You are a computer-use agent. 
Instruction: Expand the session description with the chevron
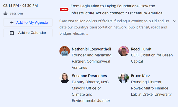[x=174, y=21]
